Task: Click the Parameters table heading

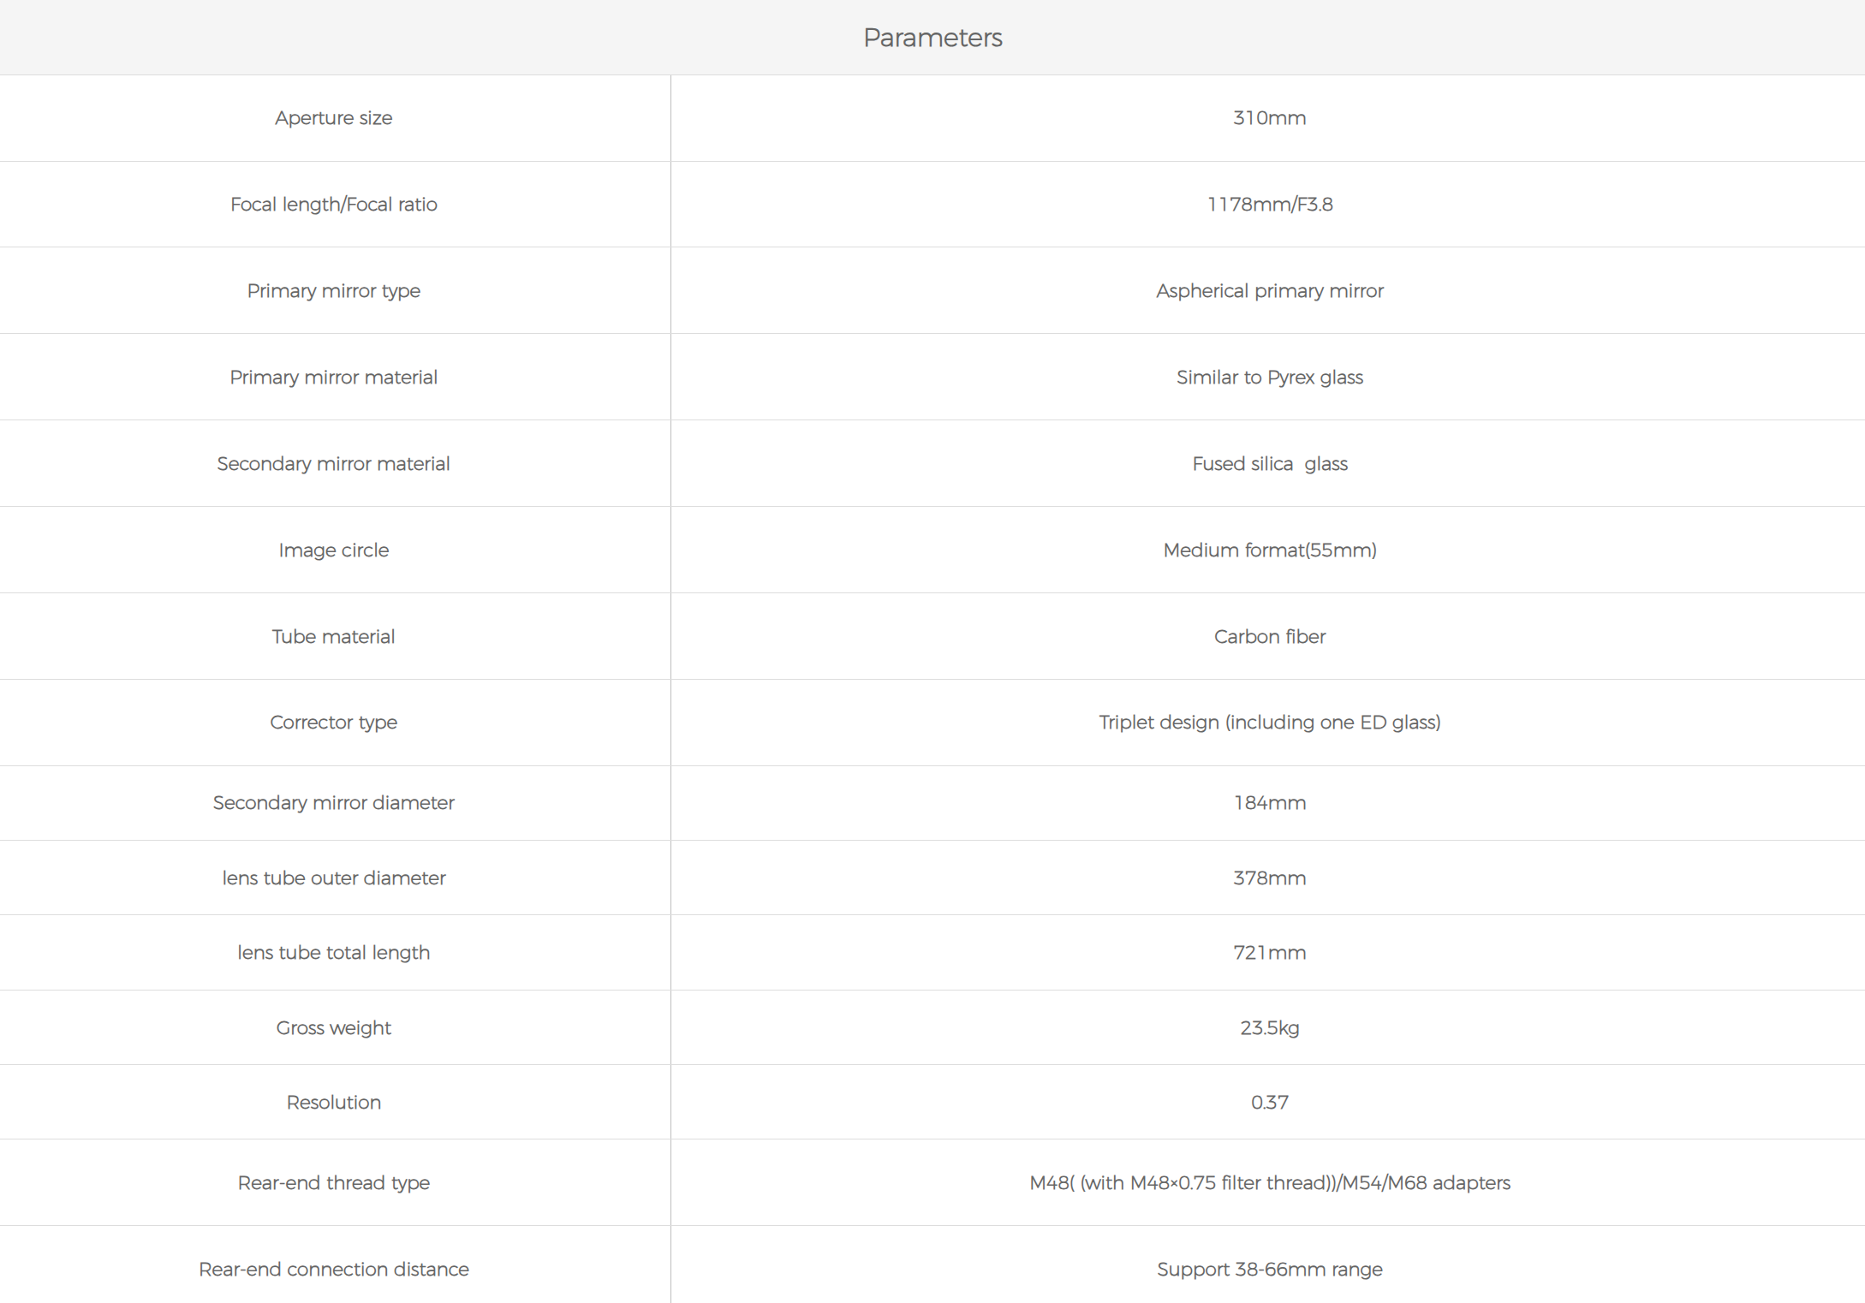Action: [x=932, y=38]
